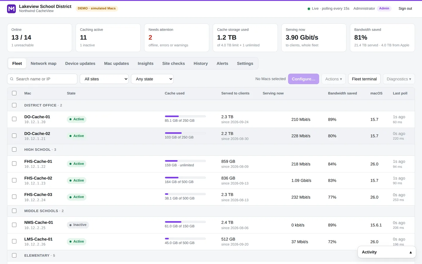Switch to the Site checks tab
Viewport: 422px width, 264px height.
coord(173,63)
